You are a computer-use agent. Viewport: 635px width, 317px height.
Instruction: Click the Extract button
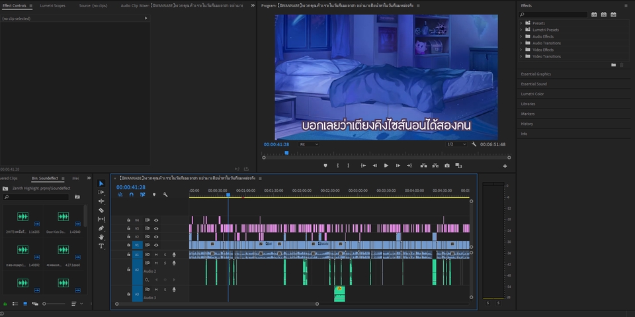coord(435,165)
